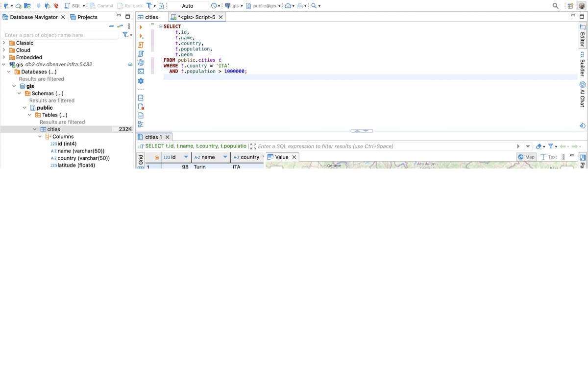Switch to the 'cities' editor tab
Screen dimensions: 588x368
point(148,17)
